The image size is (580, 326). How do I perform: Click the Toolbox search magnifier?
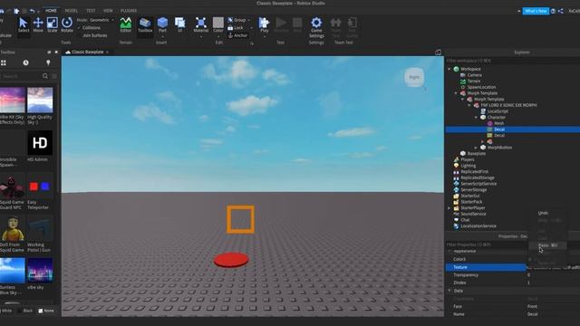tap(45, 76)
